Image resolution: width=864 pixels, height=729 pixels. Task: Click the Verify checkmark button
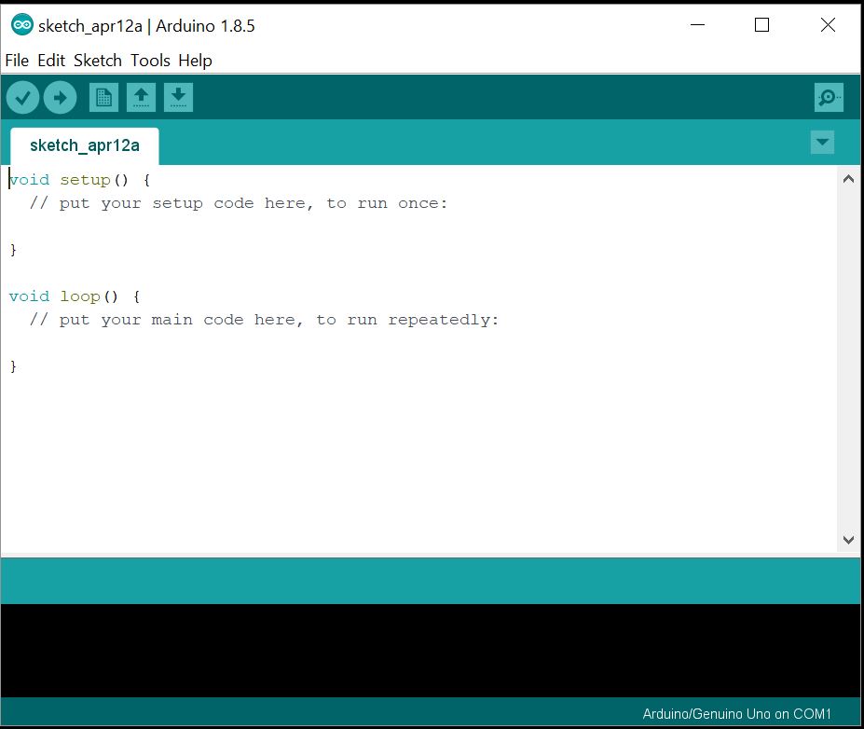[22, 98]
